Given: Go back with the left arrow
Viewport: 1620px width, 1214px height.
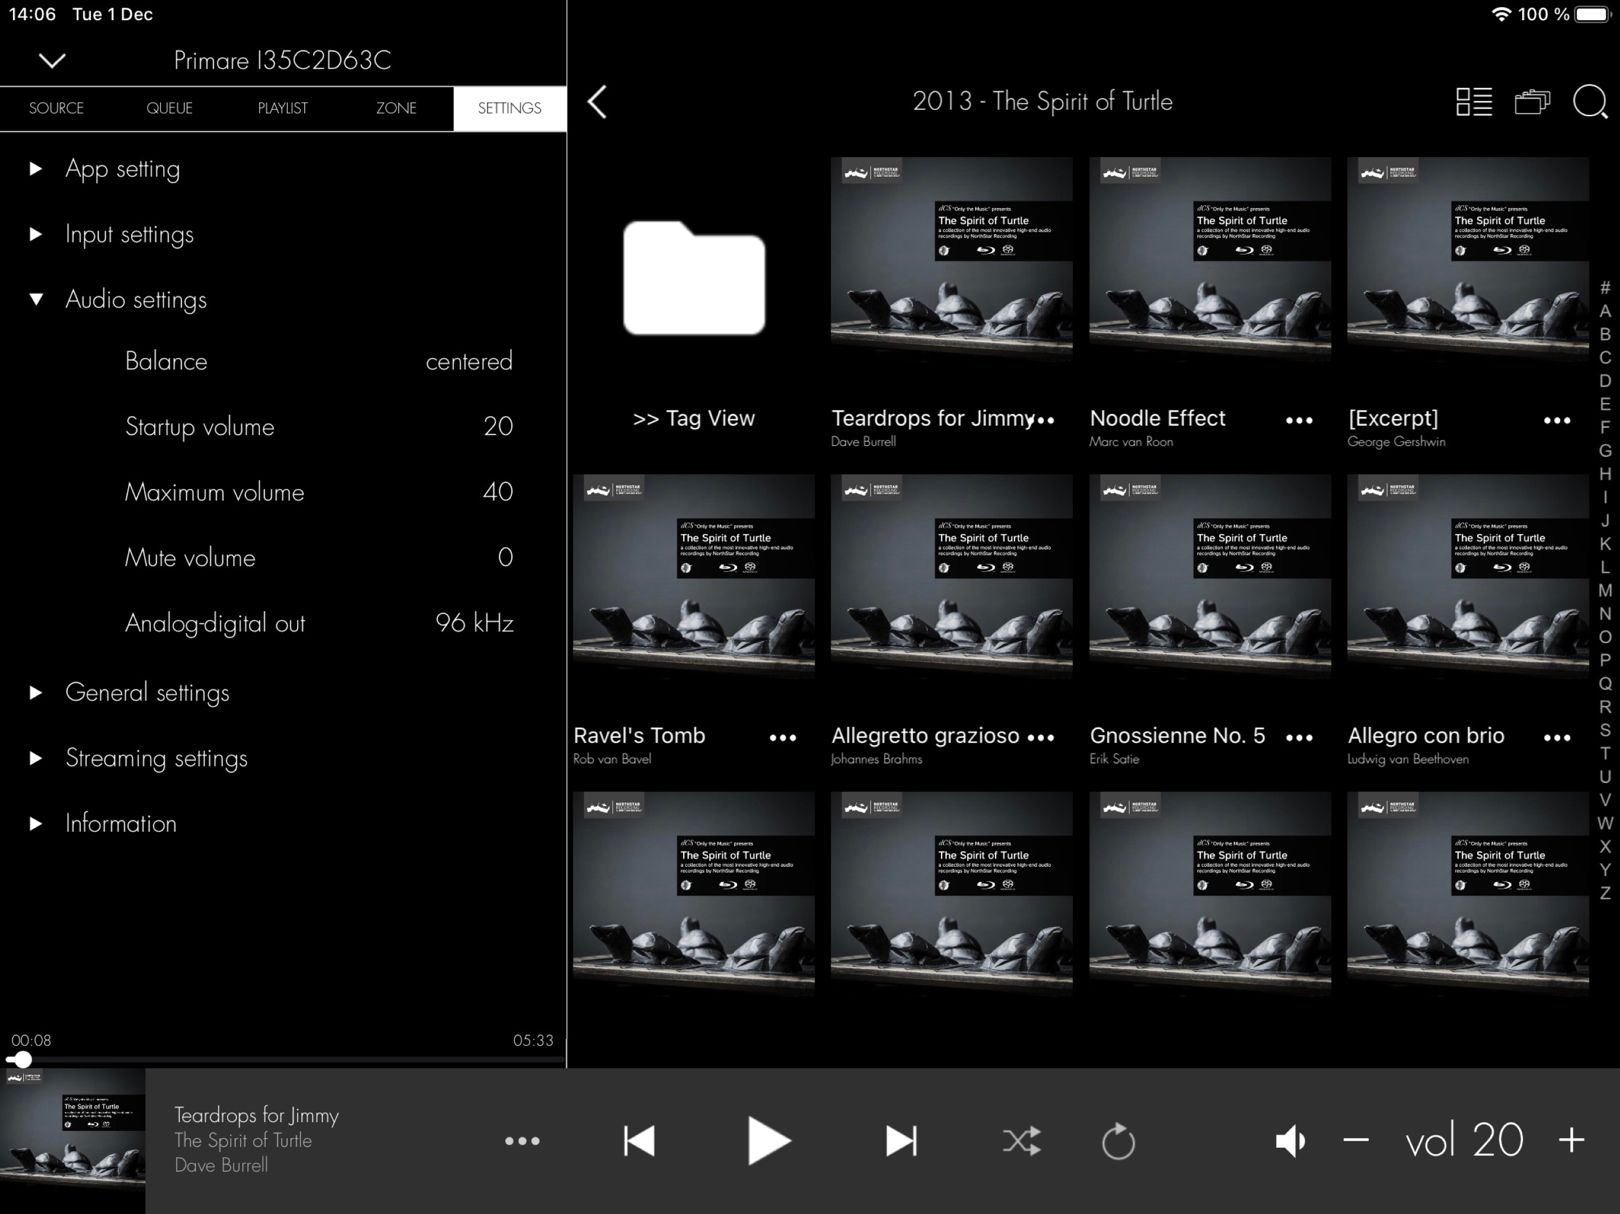Looking at the screenshot, I should 598,102.
